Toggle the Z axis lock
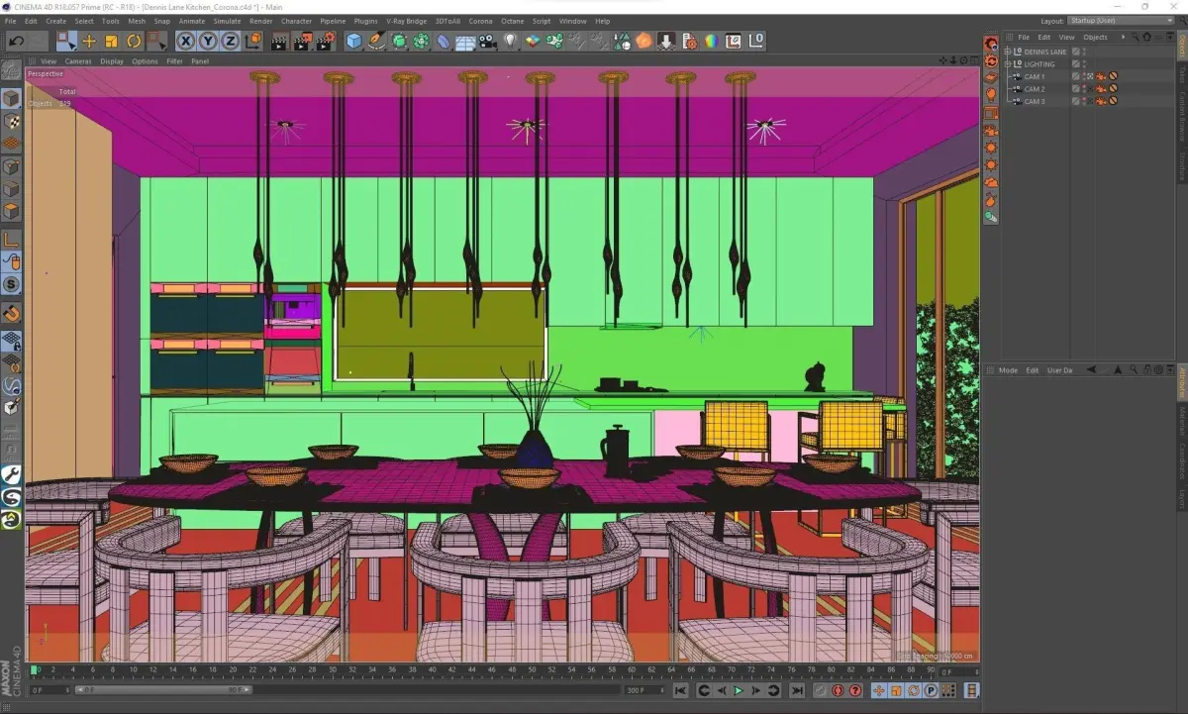The width and height of the screenshot is (1188, 714). coord(230,41)
